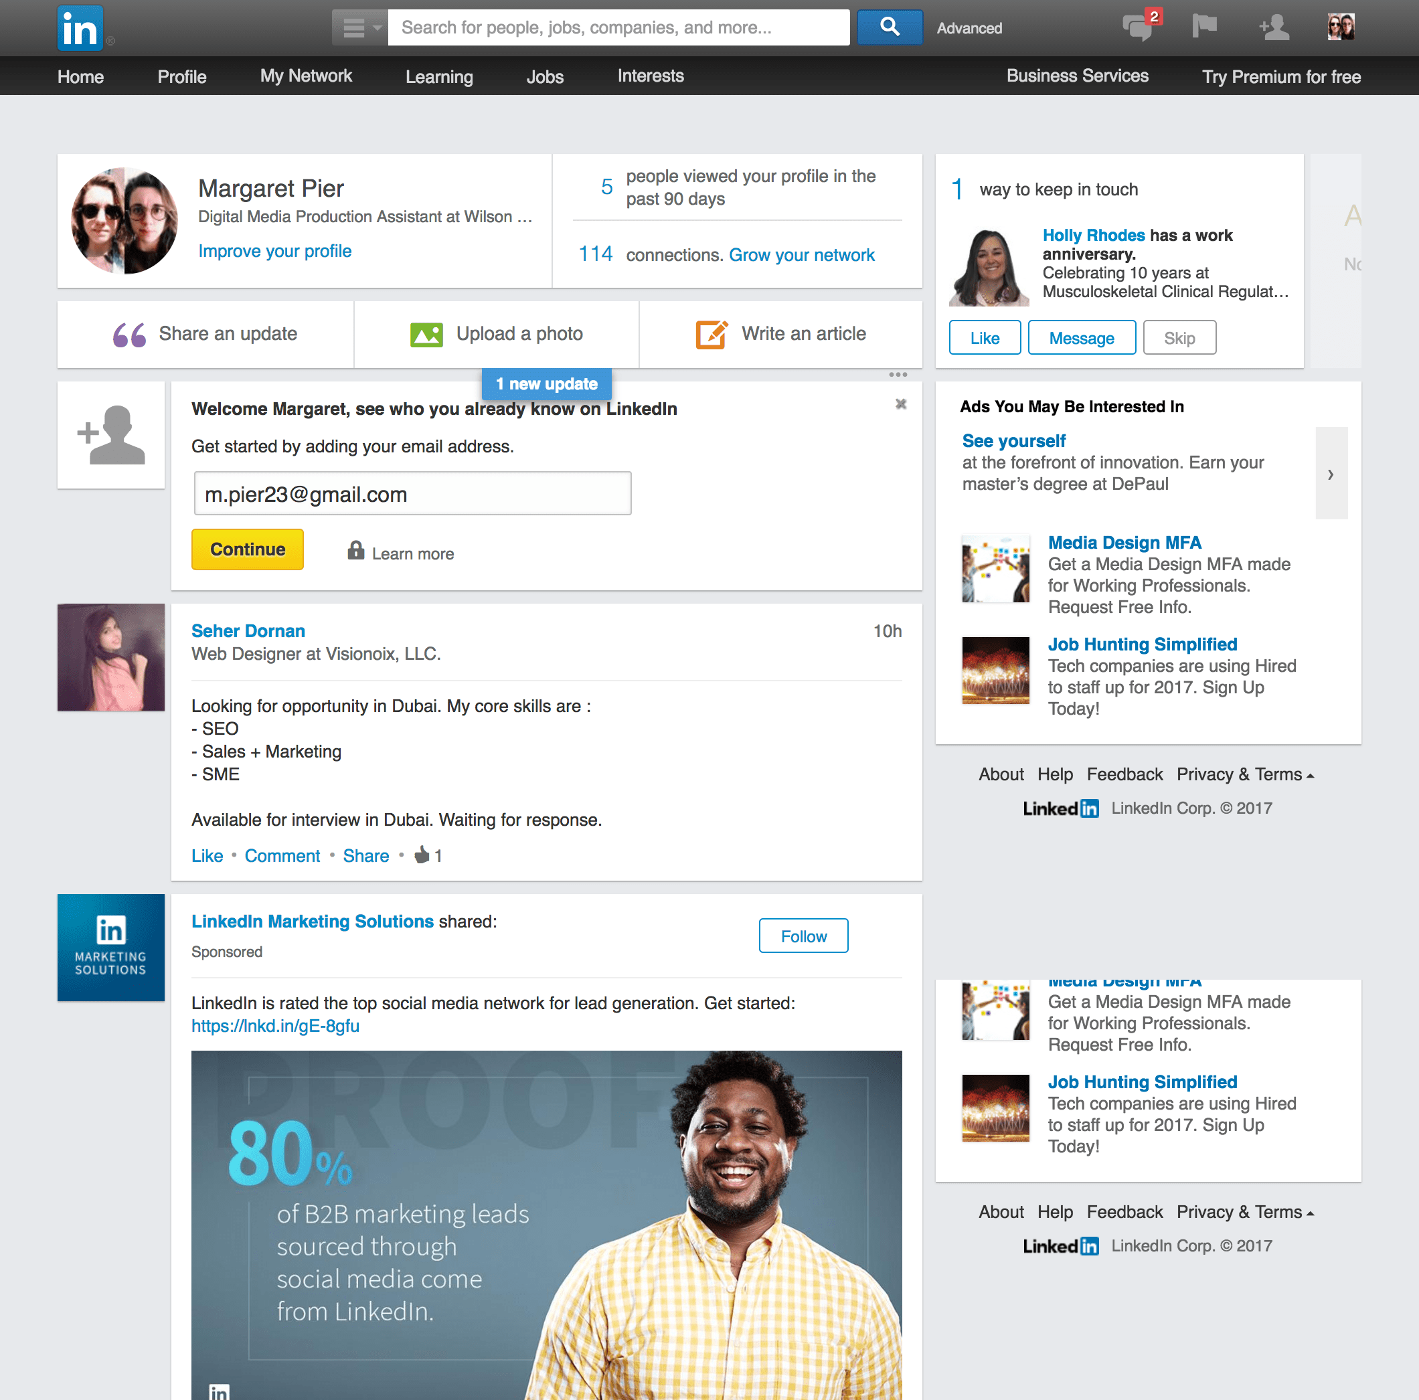
Task: Click Improve your profile link
Action: click(x=274, y=251)
